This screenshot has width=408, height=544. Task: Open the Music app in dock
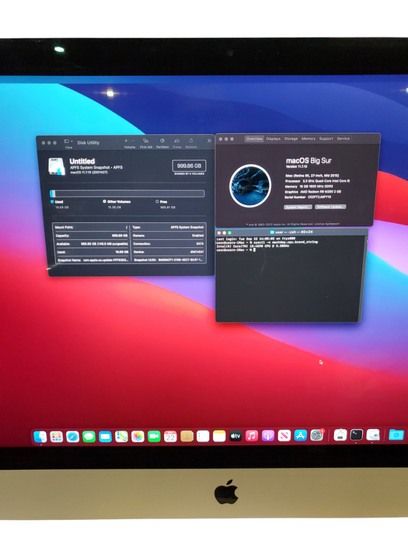252,435
